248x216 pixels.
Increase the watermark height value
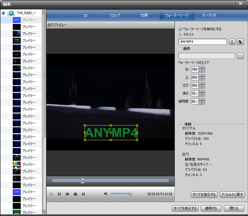pos(202,92)
